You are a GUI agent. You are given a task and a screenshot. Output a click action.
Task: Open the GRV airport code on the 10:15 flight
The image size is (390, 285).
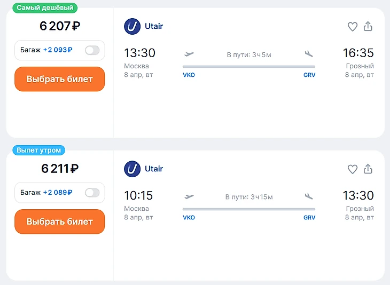point(309,218)
